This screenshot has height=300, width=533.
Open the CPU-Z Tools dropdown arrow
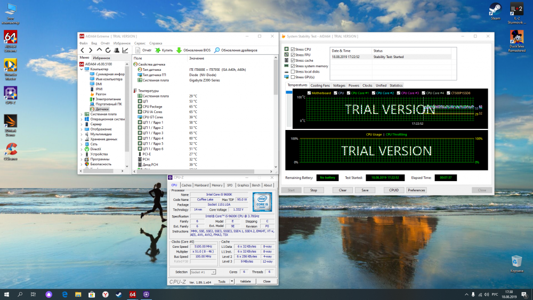point(231,281)
